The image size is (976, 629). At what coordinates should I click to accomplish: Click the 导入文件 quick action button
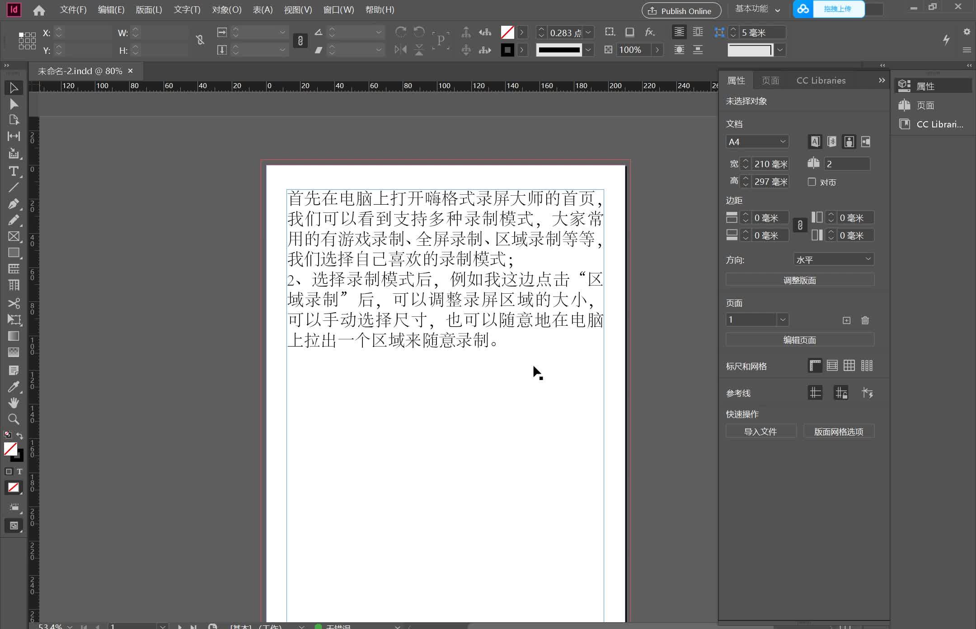(760, 431)
